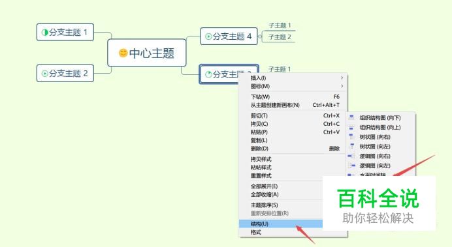Choose 删除(D) in the context menu

click(x=293, y=149)
